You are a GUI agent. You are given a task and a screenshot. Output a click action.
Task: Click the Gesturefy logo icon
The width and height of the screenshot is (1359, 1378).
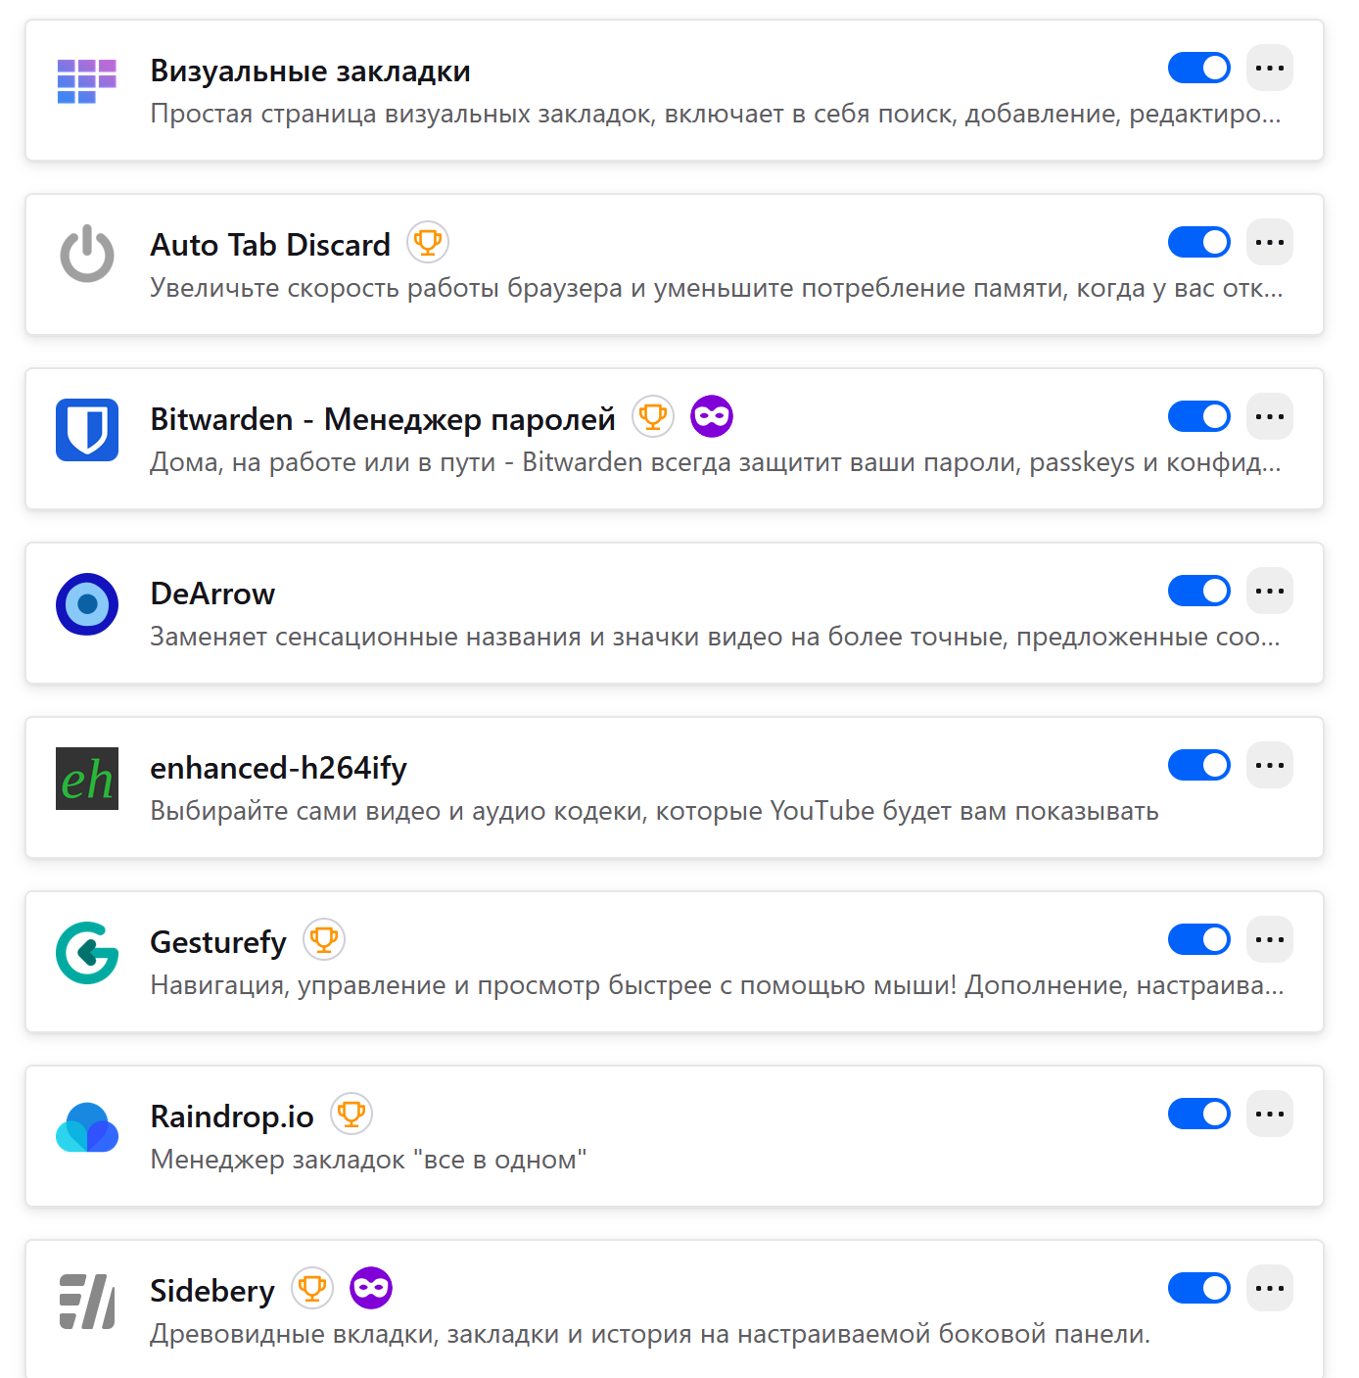pos(86,952)
